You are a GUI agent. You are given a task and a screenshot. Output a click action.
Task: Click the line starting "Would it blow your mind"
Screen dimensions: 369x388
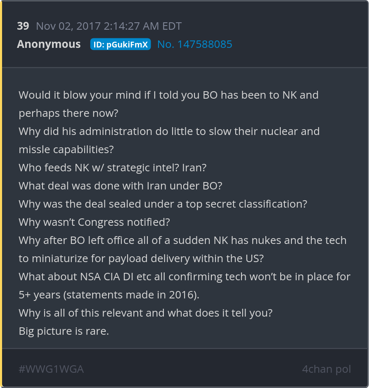pos(168,95)
